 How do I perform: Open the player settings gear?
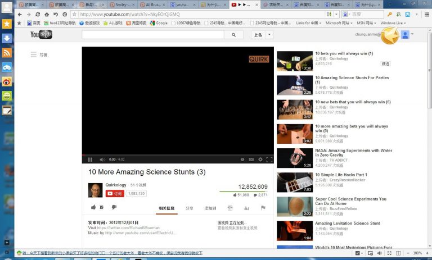click(x=260, y=159)
